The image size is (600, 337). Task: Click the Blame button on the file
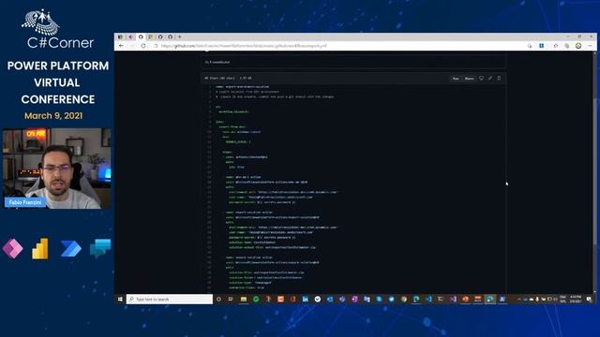(x=469, y=79)
